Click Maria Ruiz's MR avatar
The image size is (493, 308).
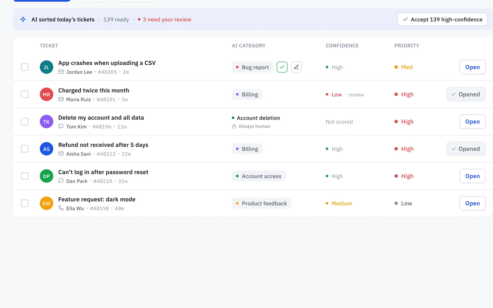pos(47,94)
